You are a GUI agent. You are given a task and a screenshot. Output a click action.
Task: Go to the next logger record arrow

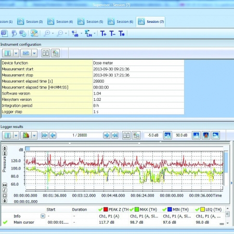(107, 135)
